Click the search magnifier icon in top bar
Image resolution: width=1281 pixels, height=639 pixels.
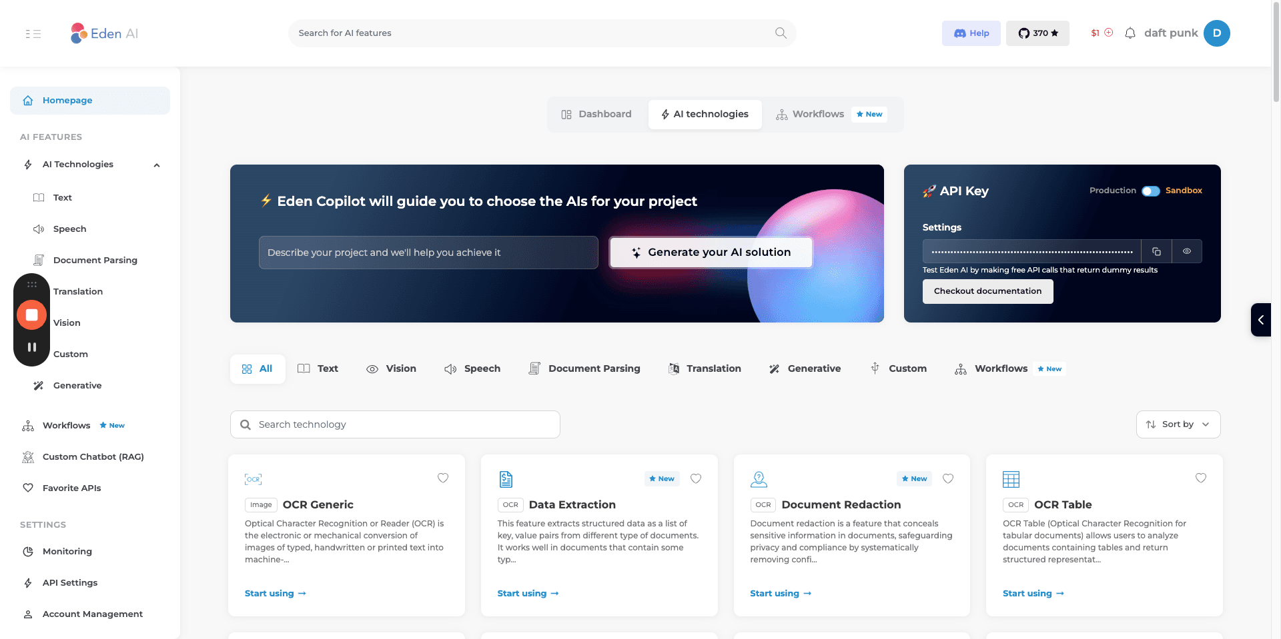pyautogui.click(x=781, y=33)
